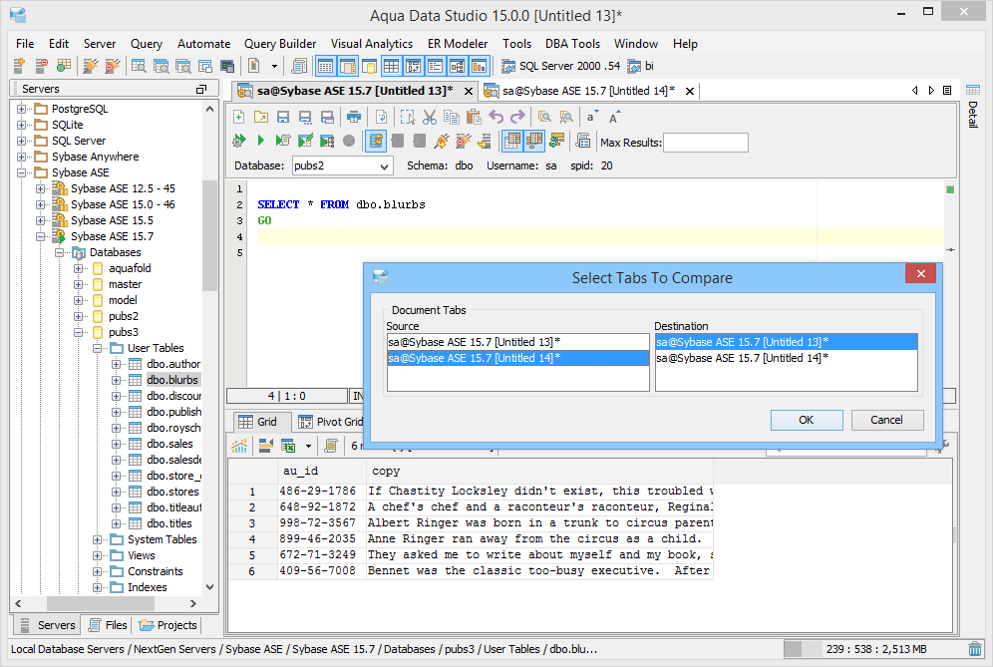Click the Register Server toolbar icon
Screen dimensions: 993x667
click(x=19, y=66)
